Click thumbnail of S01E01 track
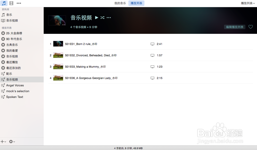Image resolution: width=257 pixels, height=150 pixels. pyautogui.click(x=58, y=44)
